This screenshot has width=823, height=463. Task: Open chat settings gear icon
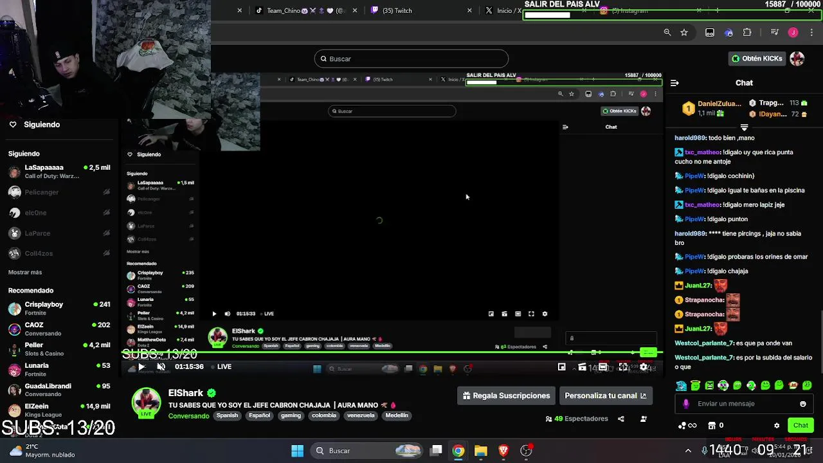[777, 426]
